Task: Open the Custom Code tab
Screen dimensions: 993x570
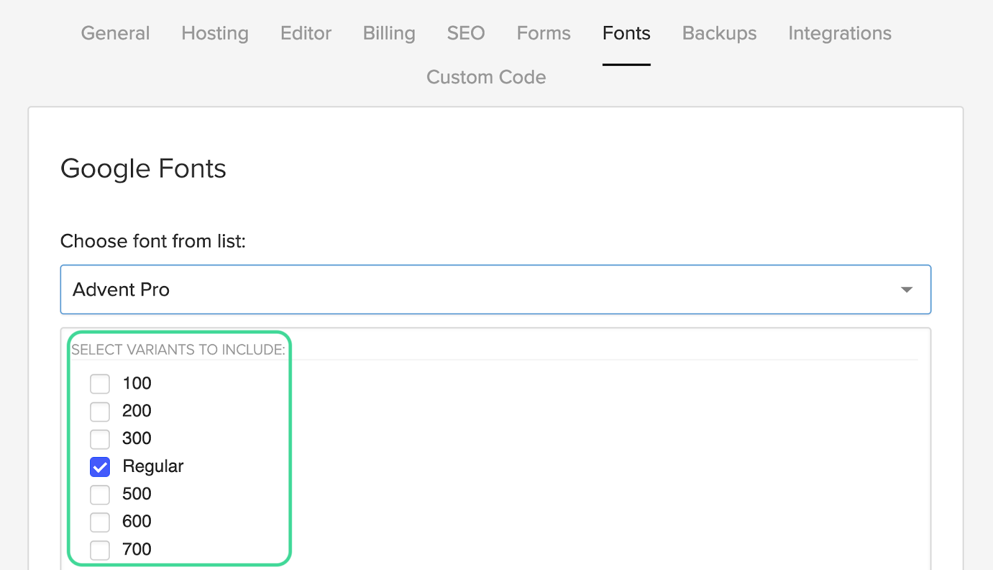Action: click(486, 77)
